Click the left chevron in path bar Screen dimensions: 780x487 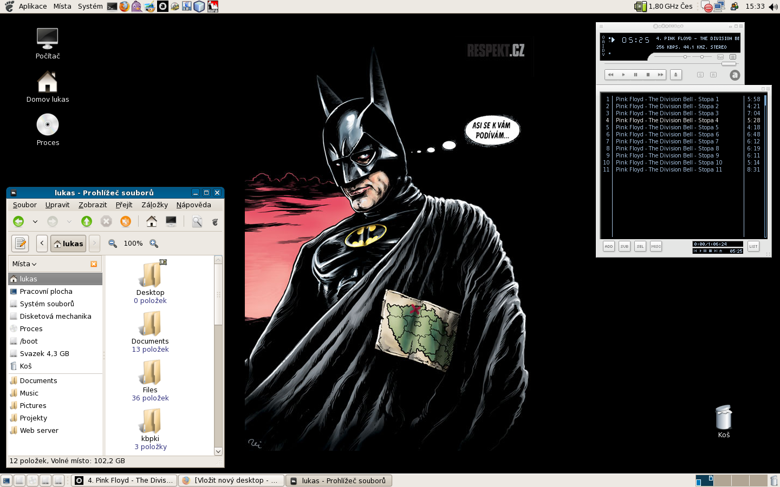[x=42, y=243]
